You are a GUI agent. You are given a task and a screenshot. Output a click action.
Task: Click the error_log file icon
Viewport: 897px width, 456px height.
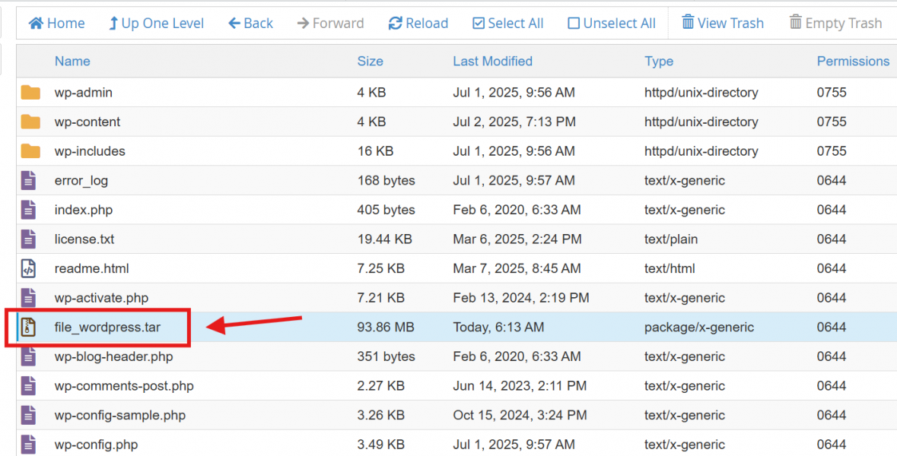click(x=28, y=181)
